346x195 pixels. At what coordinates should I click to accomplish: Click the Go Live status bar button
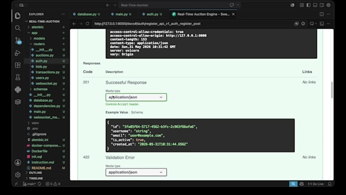point(315,184)
